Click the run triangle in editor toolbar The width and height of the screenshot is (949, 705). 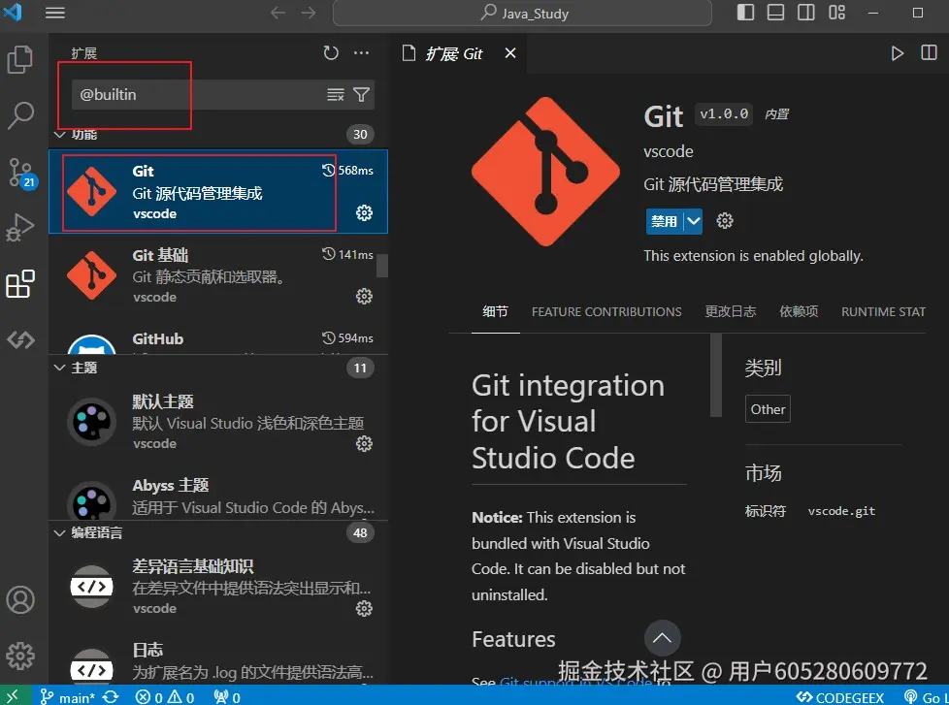coord(897,53)
